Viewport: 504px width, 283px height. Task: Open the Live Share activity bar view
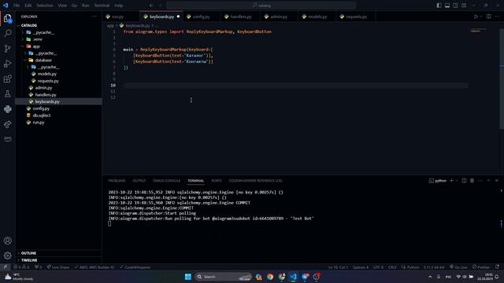tap(7, 124)
